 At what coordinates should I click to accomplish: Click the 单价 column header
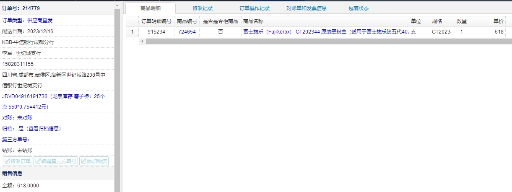tap(489, 21)
